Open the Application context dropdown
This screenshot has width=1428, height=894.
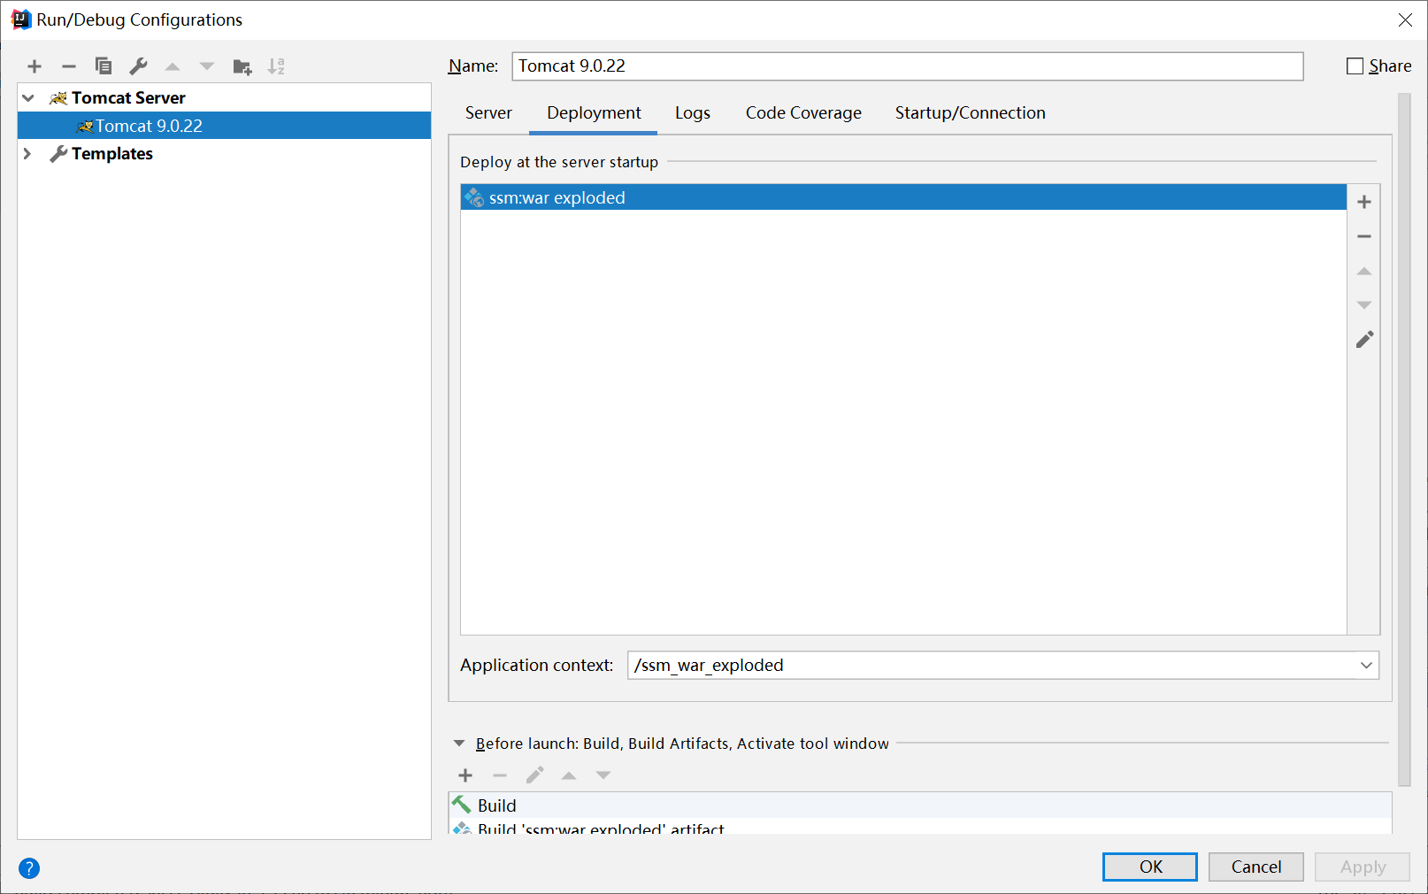click(1366, 666)
